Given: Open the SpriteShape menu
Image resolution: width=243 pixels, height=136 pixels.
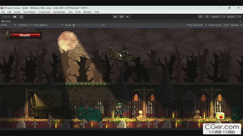Looking at the screenshot, I should point(59,12).
